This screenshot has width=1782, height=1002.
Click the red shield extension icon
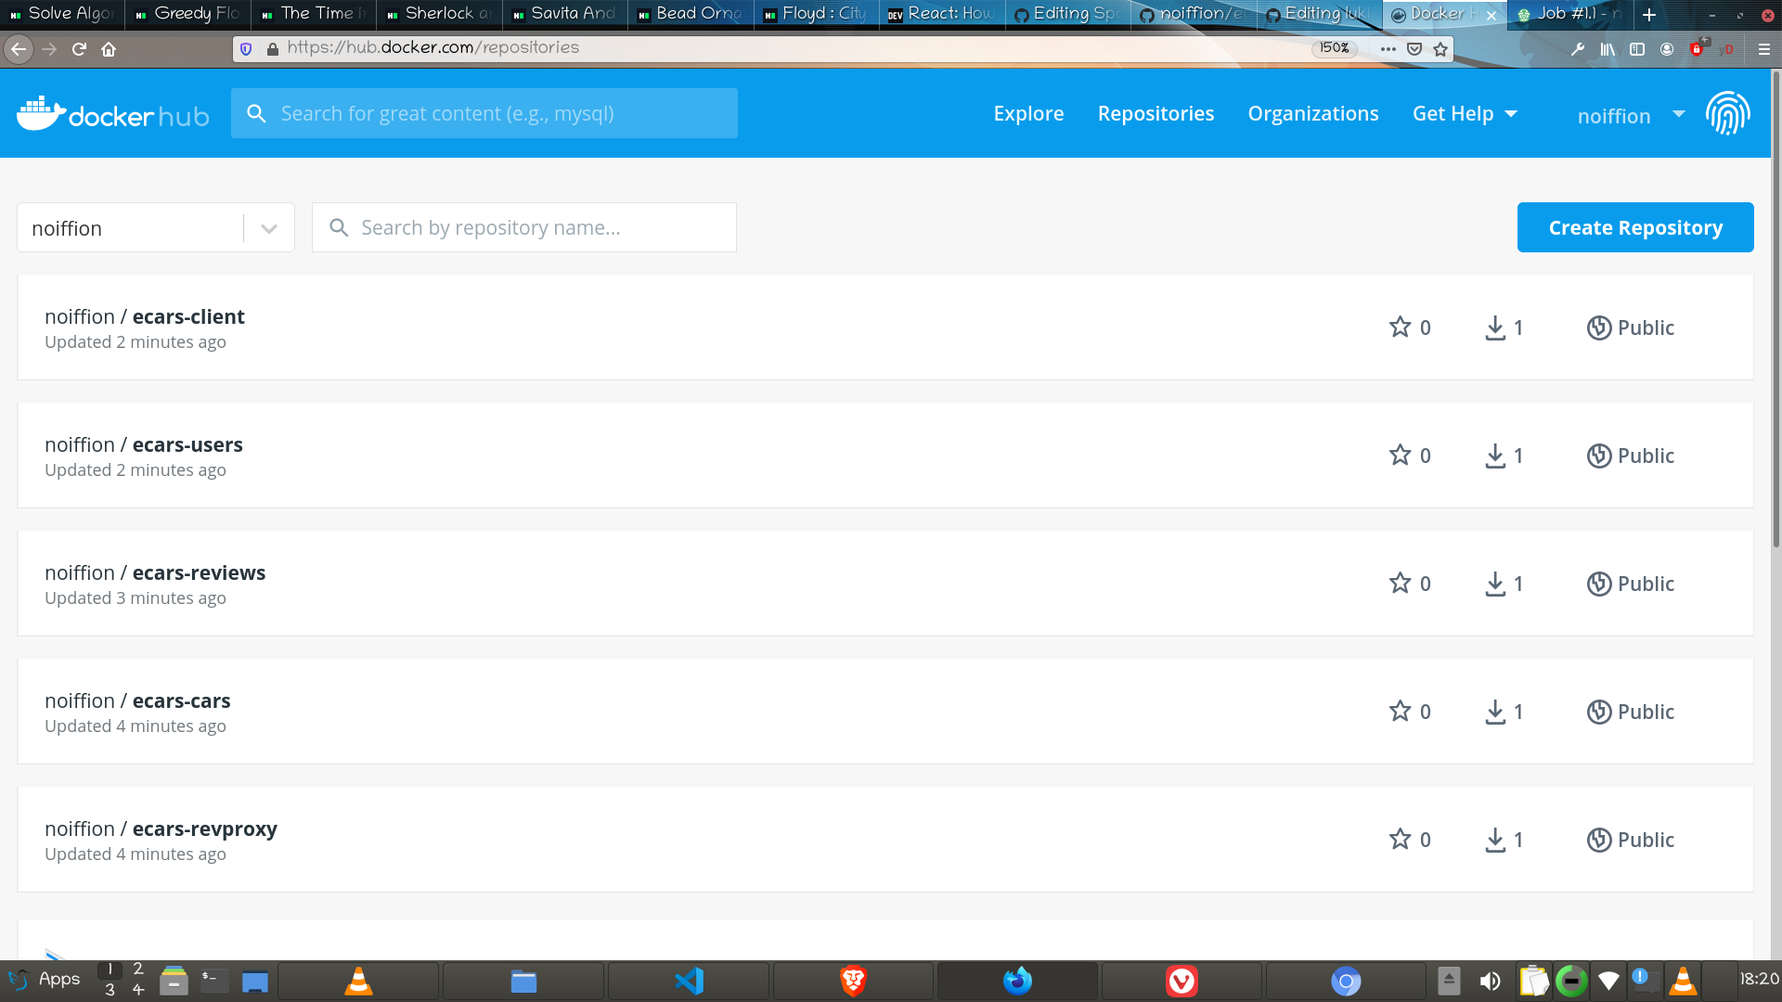1698,48
